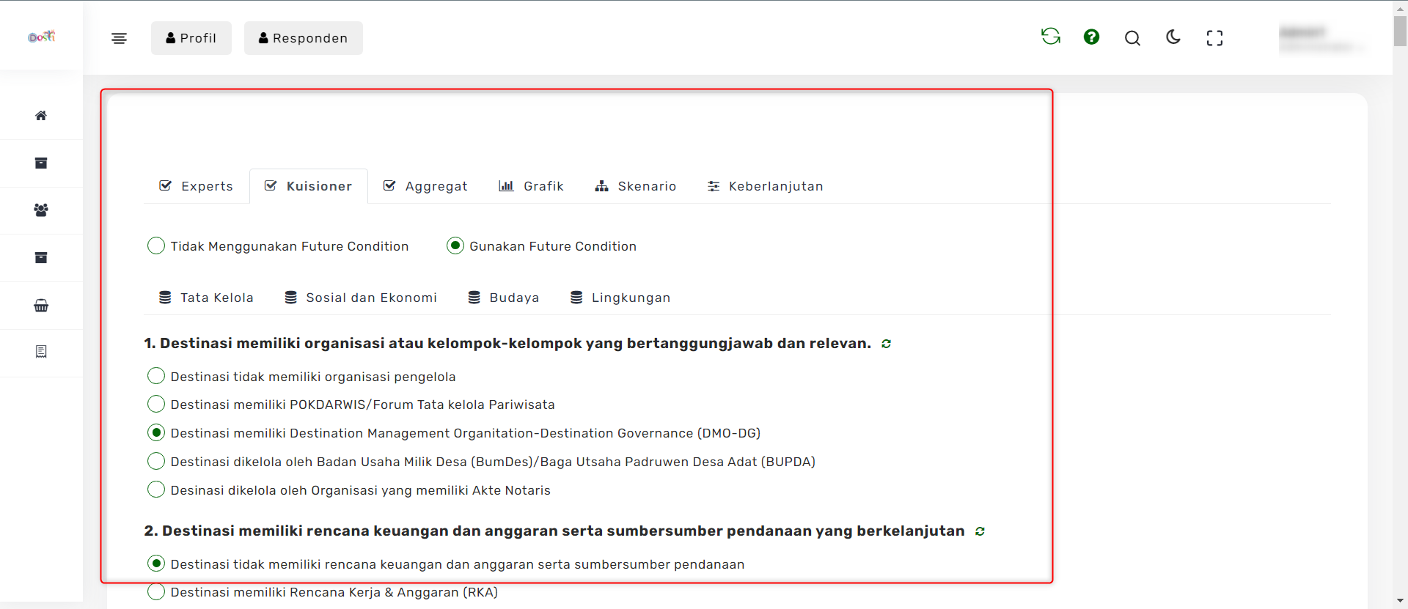Screen dimensions: 1408x609
Task: Click the shopping basket sidebar icon
Action: 41,306
